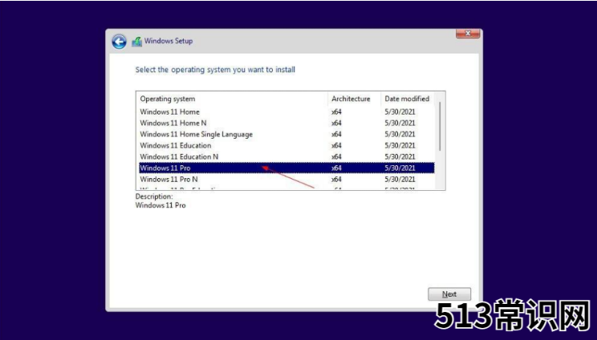597x340 pixels.
Task: Click 5/30/2021 date in Windows 11 Pro N row
Action: pyautogui.click(x=400, y=179)
